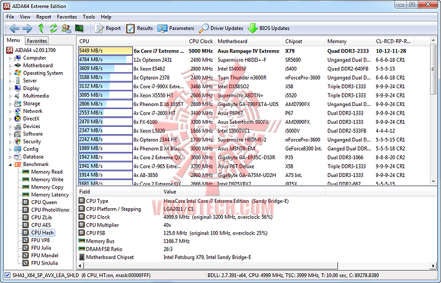Image resolution: width=441 pixels, height=283 pixels.
Task: Go back with the blue left arrow
Action: pyautogui.click(x=14, y=28)
